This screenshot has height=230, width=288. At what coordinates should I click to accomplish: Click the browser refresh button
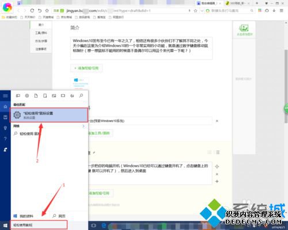tap(32, 10)
